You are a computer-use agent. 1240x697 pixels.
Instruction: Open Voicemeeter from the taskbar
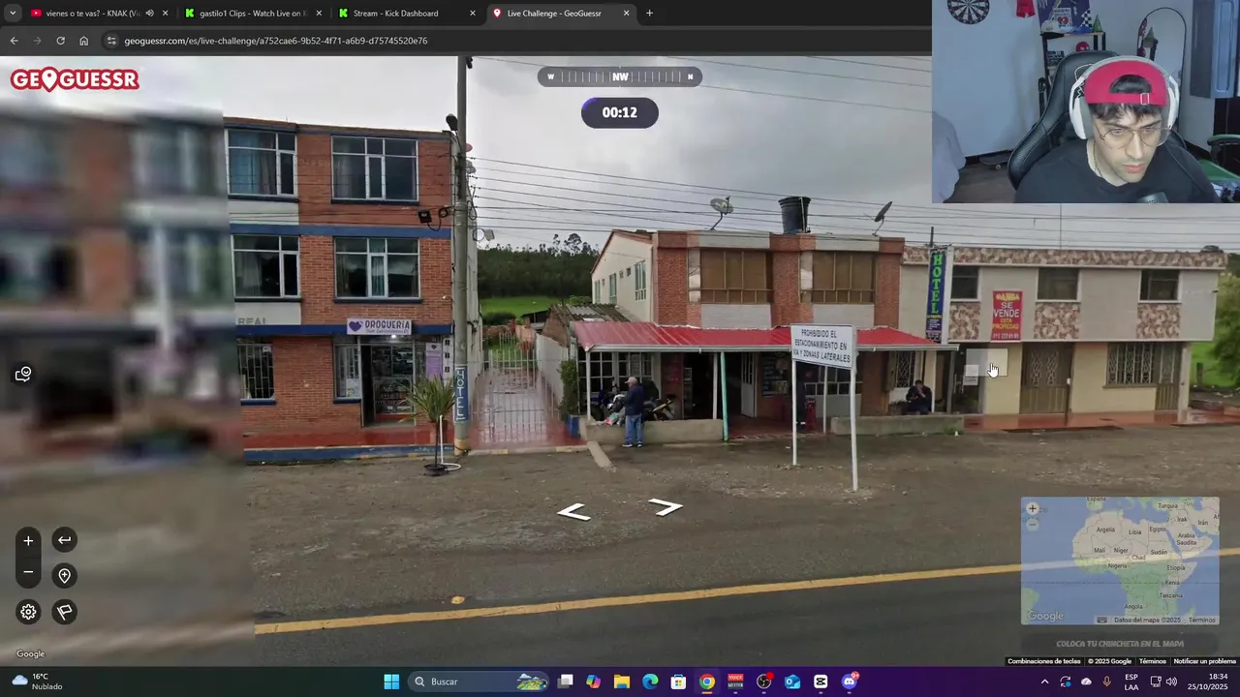pyautogui.click(x=735, y=682)
